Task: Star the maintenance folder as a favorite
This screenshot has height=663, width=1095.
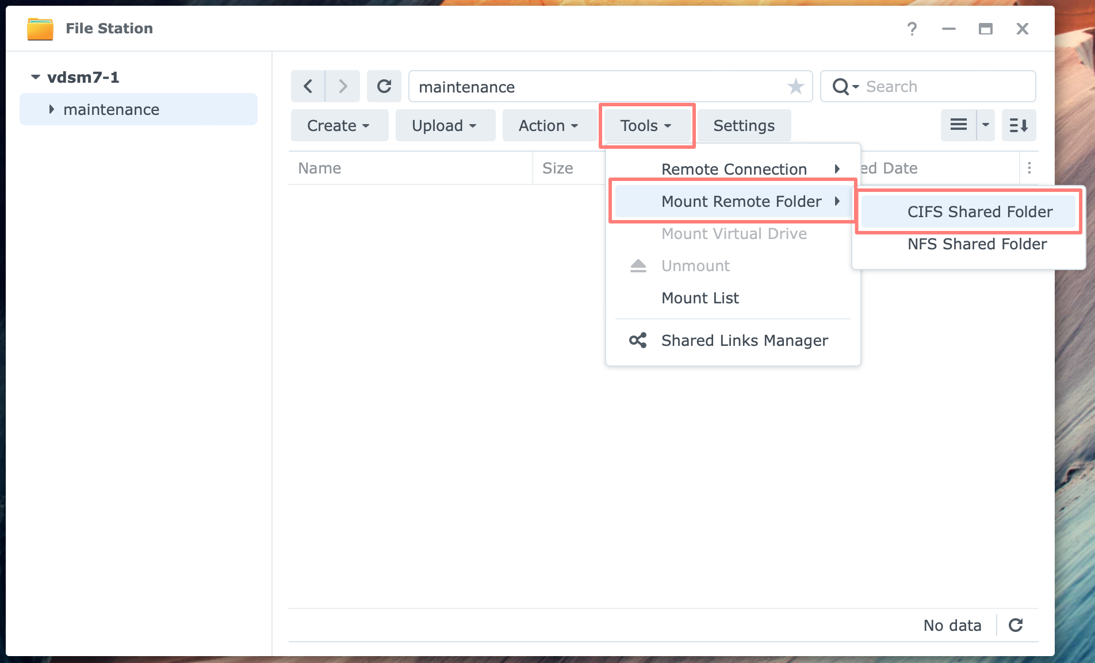Action: (795, 86)
